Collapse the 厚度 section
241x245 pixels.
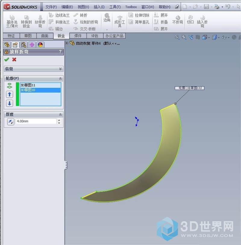click(x=60, y=115)
